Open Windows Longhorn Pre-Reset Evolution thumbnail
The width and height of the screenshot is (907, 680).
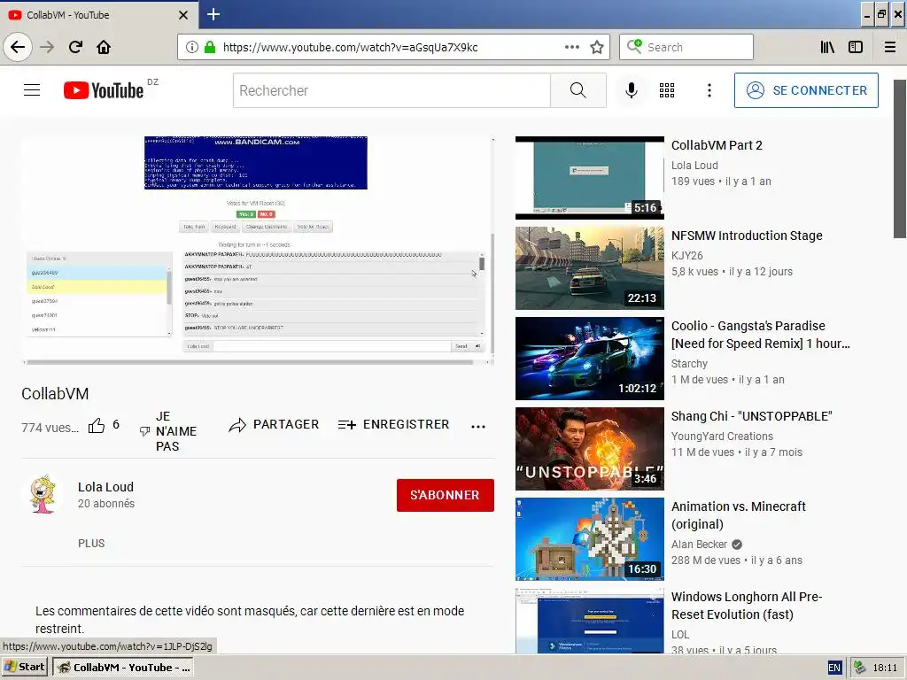click(x=589, y=621)
